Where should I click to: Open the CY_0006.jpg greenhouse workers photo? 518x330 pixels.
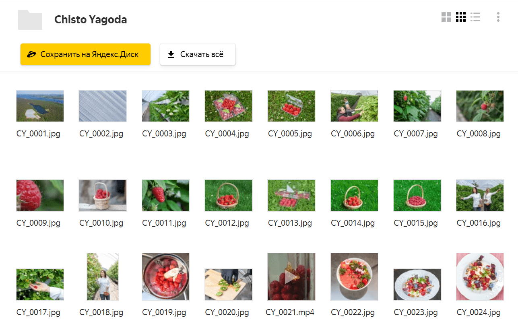[354, 106]
